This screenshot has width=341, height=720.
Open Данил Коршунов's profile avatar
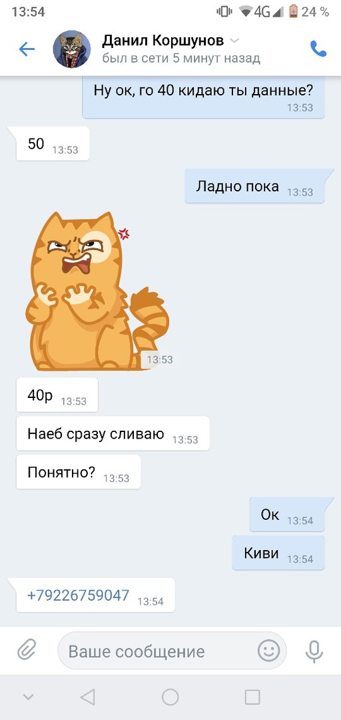pos(72,49)
